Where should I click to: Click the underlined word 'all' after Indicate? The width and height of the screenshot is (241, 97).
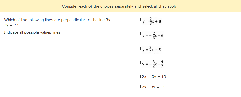pyautogui.click(x=21, y=32)
